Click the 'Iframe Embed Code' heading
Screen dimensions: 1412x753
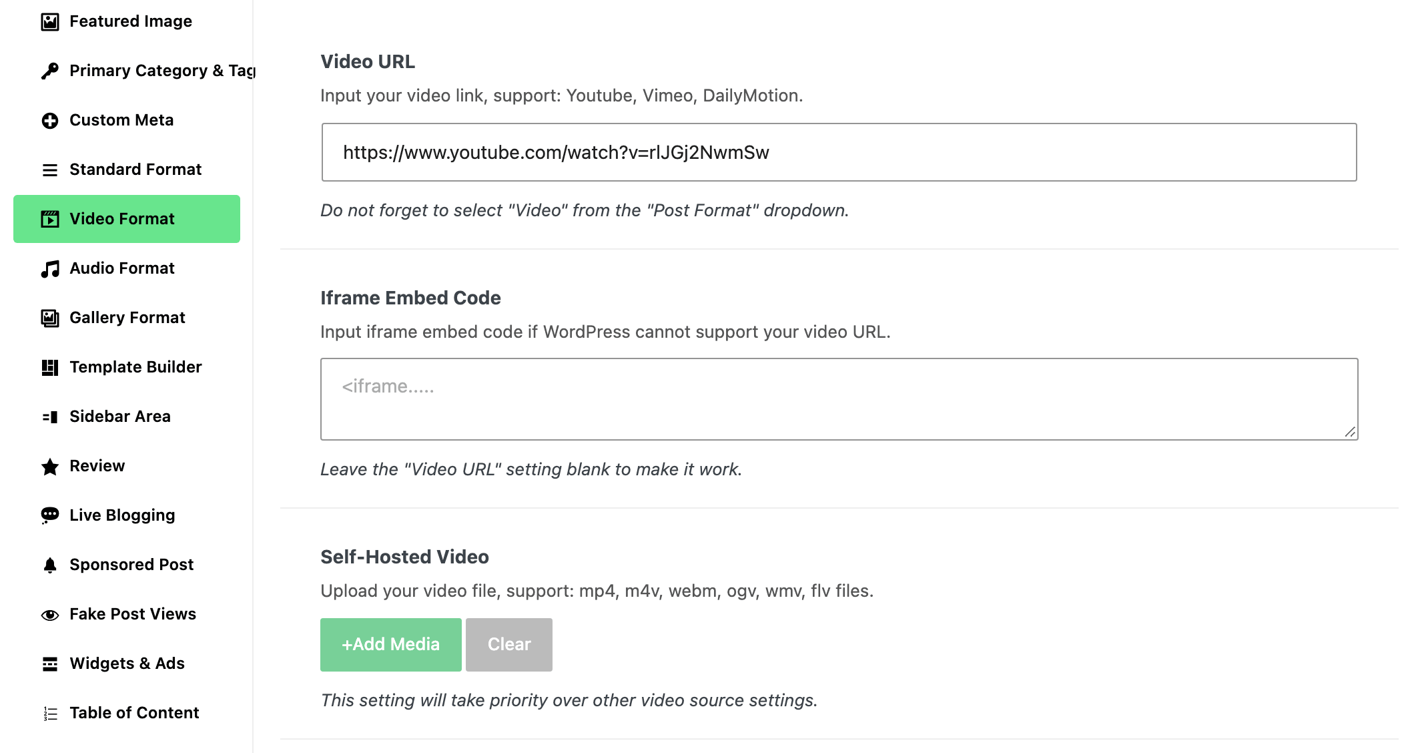[410, 298]
